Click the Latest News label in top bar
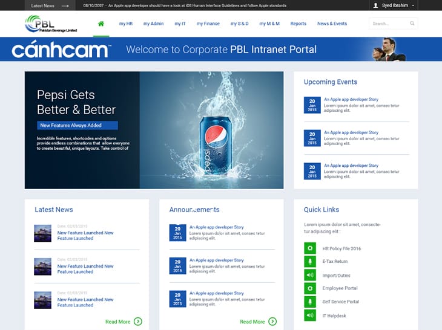Viewport: 442px width, 330px height. [42, 5]
